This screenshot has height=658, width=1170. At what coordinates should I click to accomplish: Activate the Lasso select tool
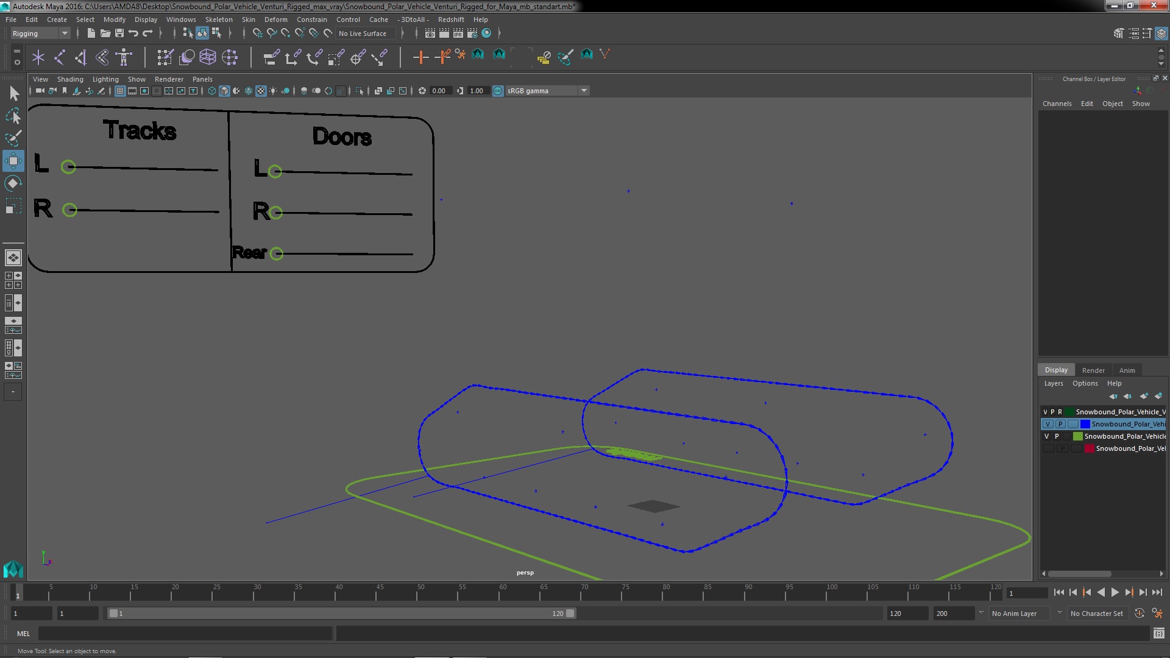13,116
